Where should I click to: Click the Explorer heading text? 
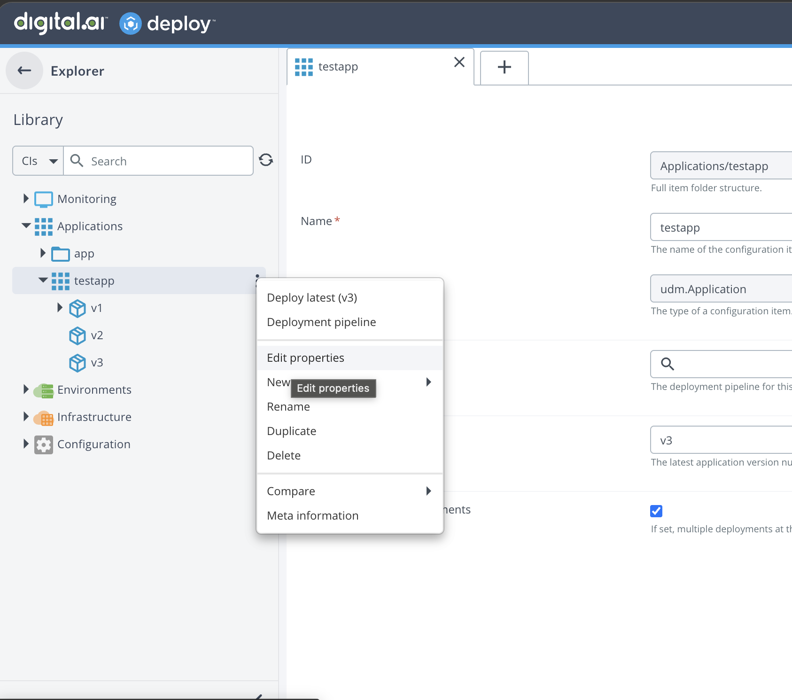(x=78, y=71)
